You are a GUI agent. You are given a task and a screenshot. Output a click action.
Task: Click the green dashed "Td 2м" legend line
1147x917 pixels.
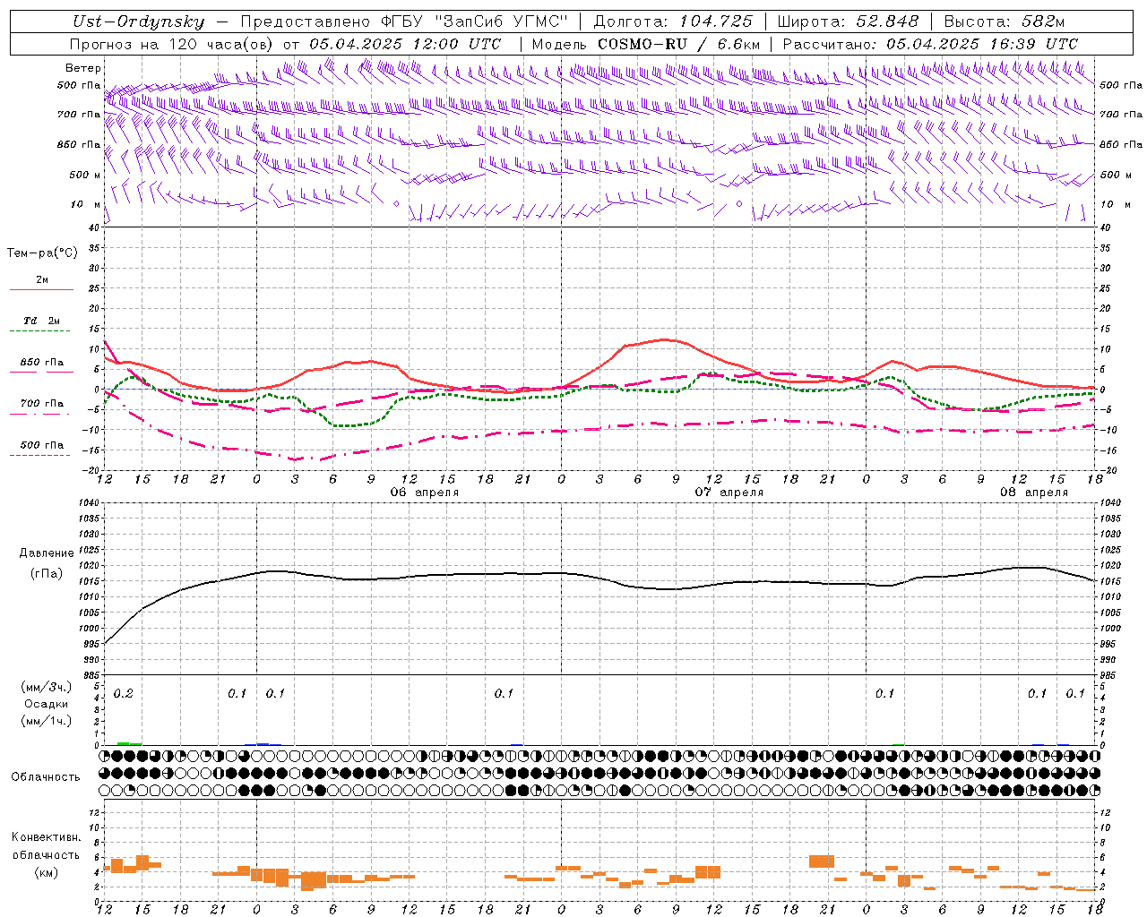point(39,331)
